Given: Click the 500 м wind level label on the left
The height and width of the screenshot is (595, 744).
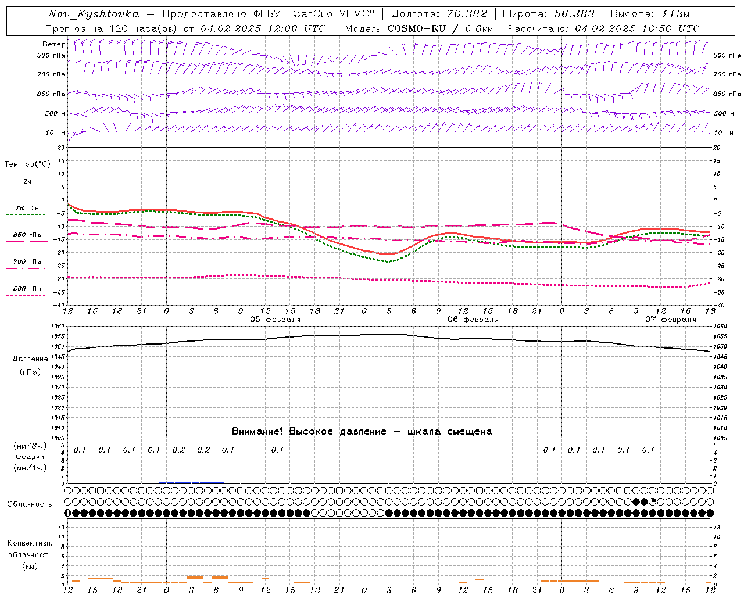Looking at the screenshot, I should pyautogui.click(x=56, y=114).
